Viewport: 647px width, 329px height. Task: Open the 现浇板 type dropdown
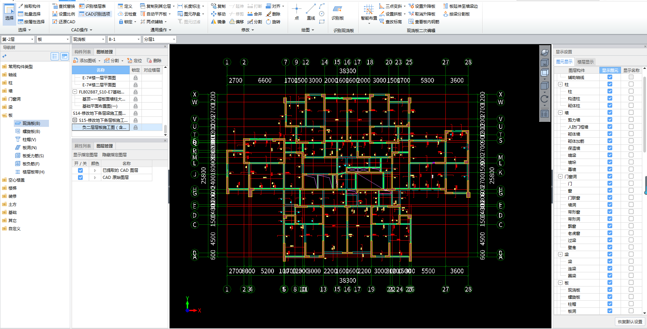pos(103,39)
